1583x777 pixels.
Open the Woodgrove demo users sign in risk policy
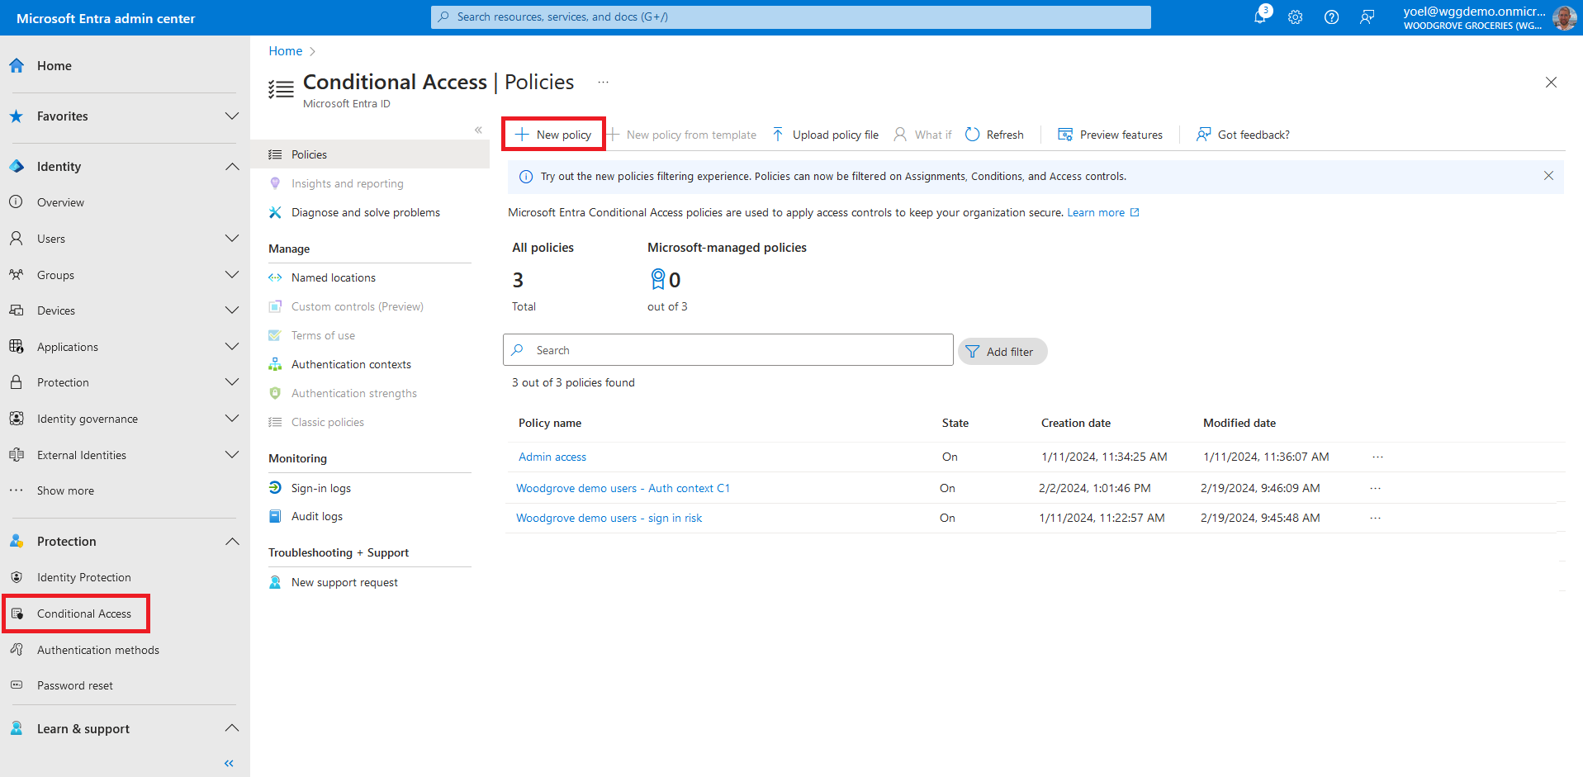(x=609, y=518)
